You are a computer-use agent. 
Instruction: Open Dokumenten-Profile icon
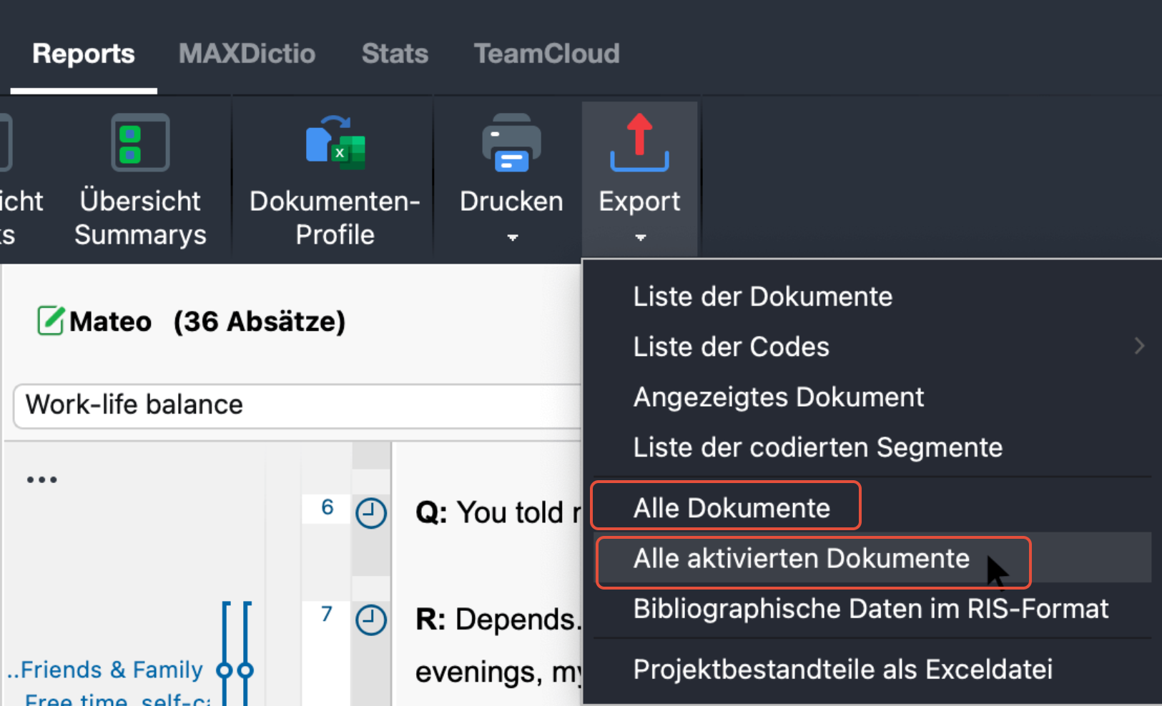click(335, 143)
